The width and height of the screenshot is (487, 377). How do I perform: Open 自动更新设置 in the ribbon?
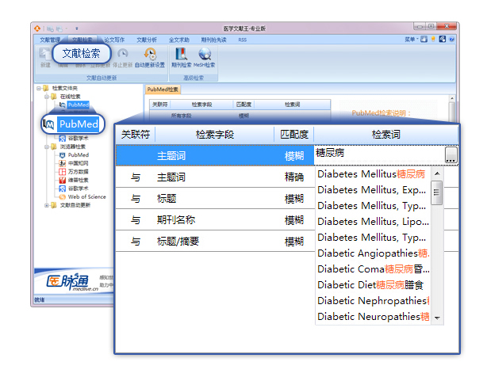150,58
